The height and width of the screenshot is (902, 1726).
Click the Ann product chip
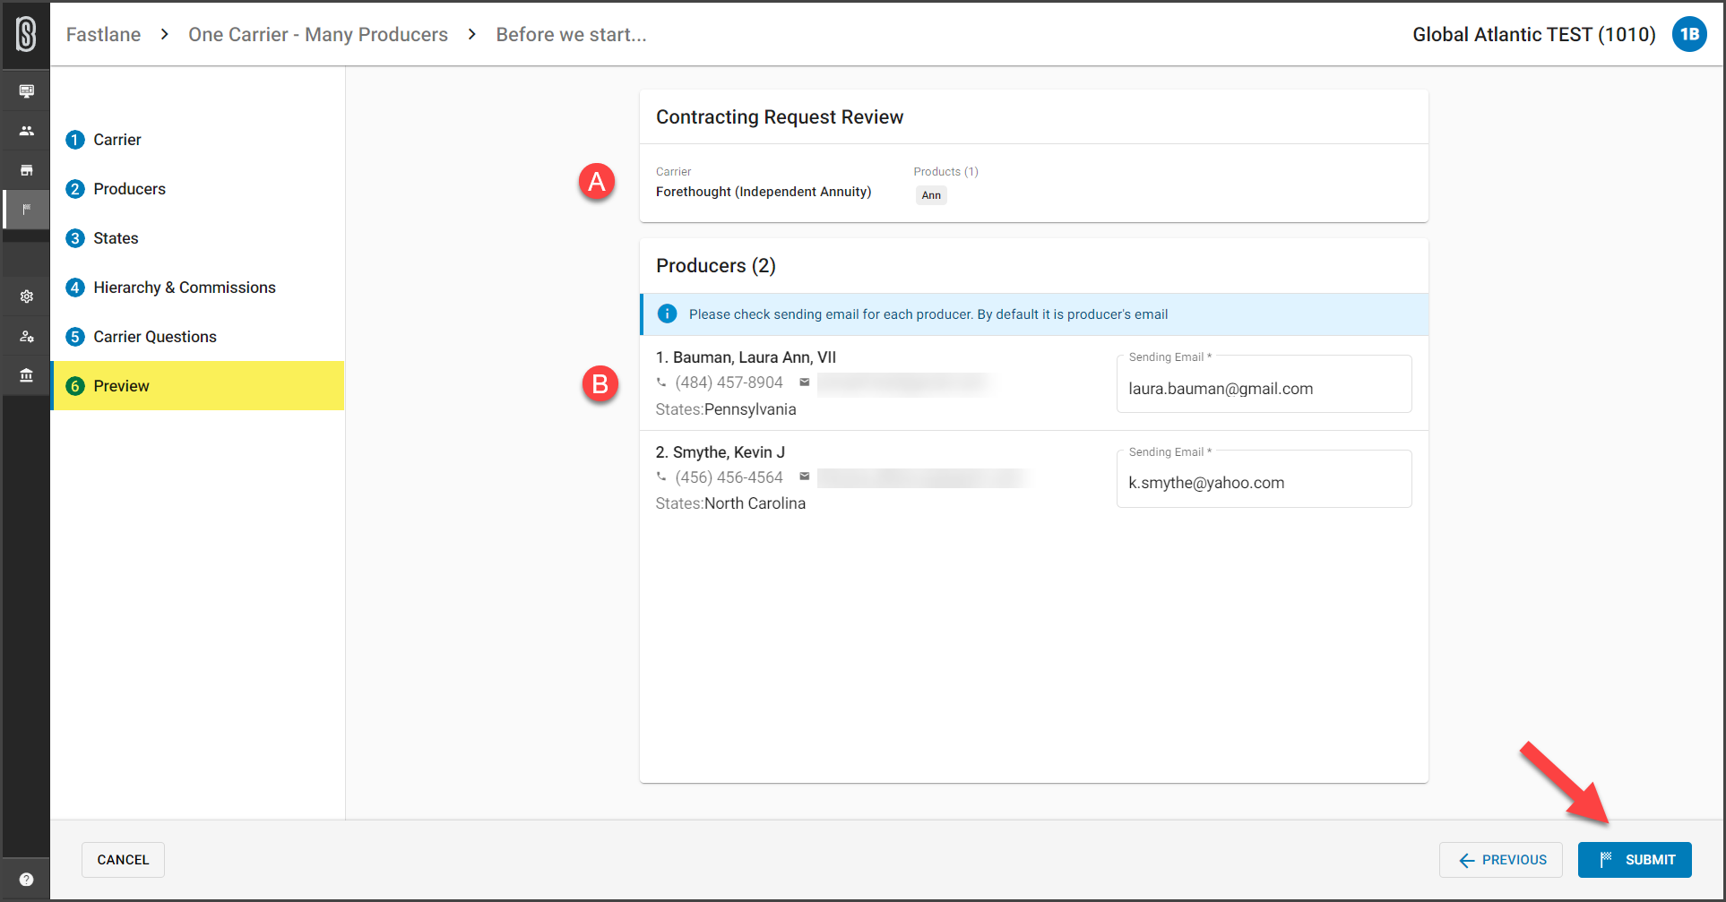click(931, 195)
